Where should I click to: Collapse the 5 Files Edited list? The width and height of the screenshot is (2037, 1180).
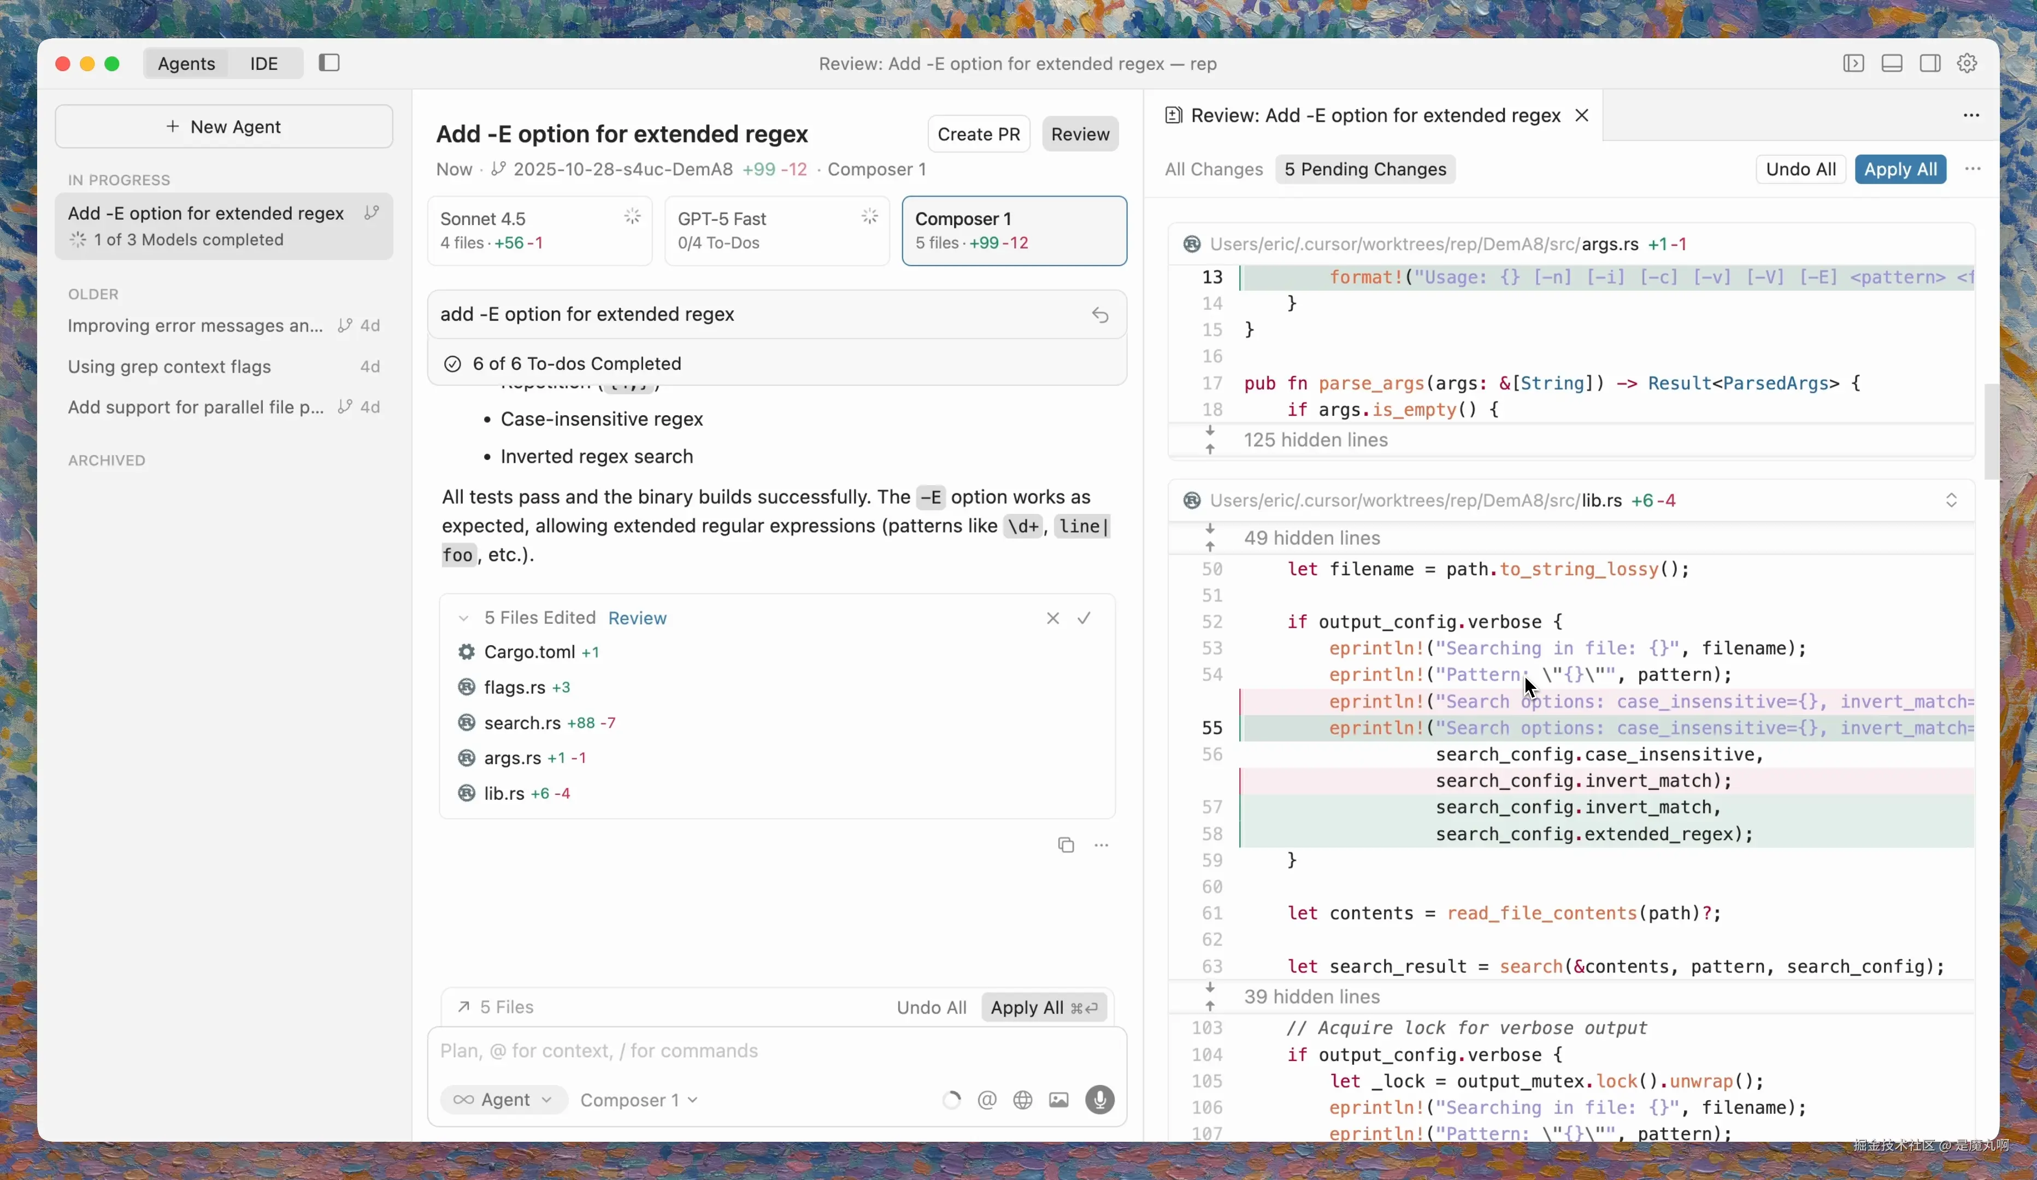tap(463, 618)
